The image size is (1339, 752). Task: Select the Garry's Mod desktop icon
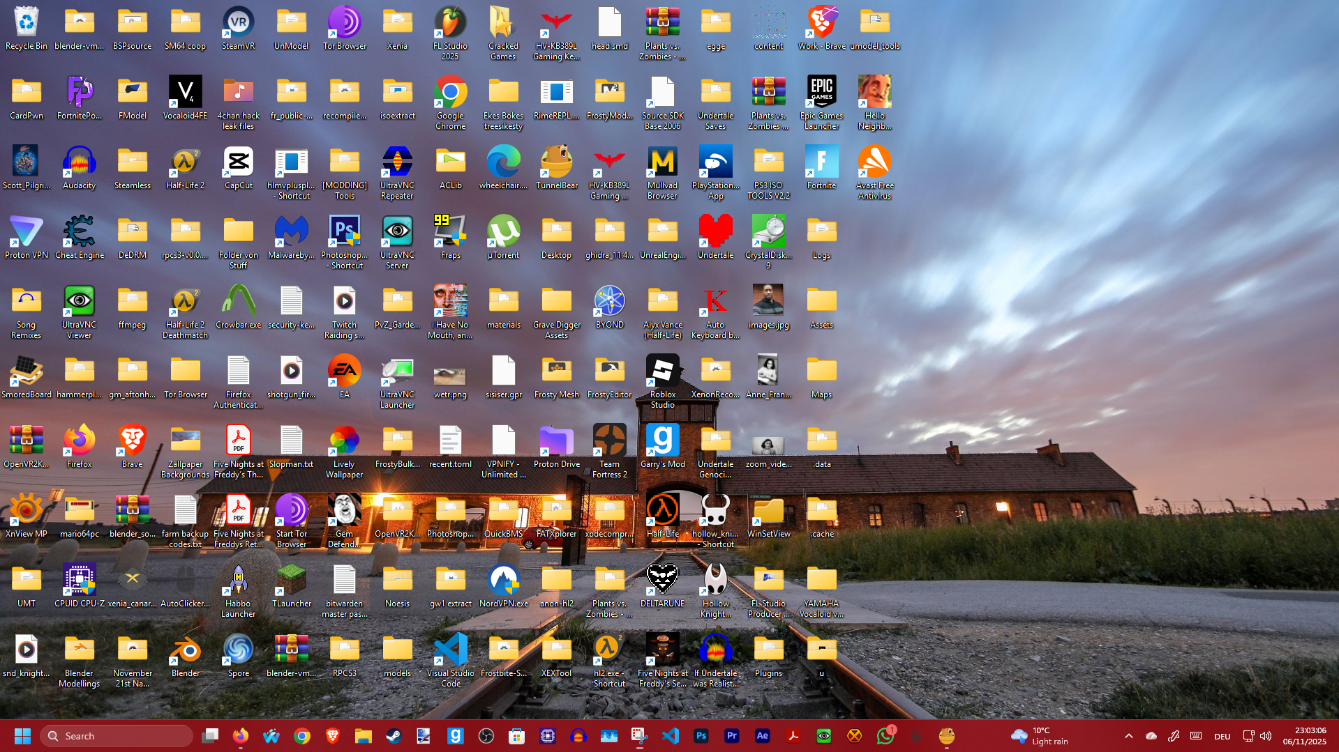662,443
